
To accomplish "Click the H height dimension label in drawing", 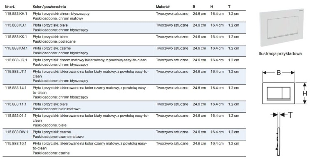I will click(305, 93).
